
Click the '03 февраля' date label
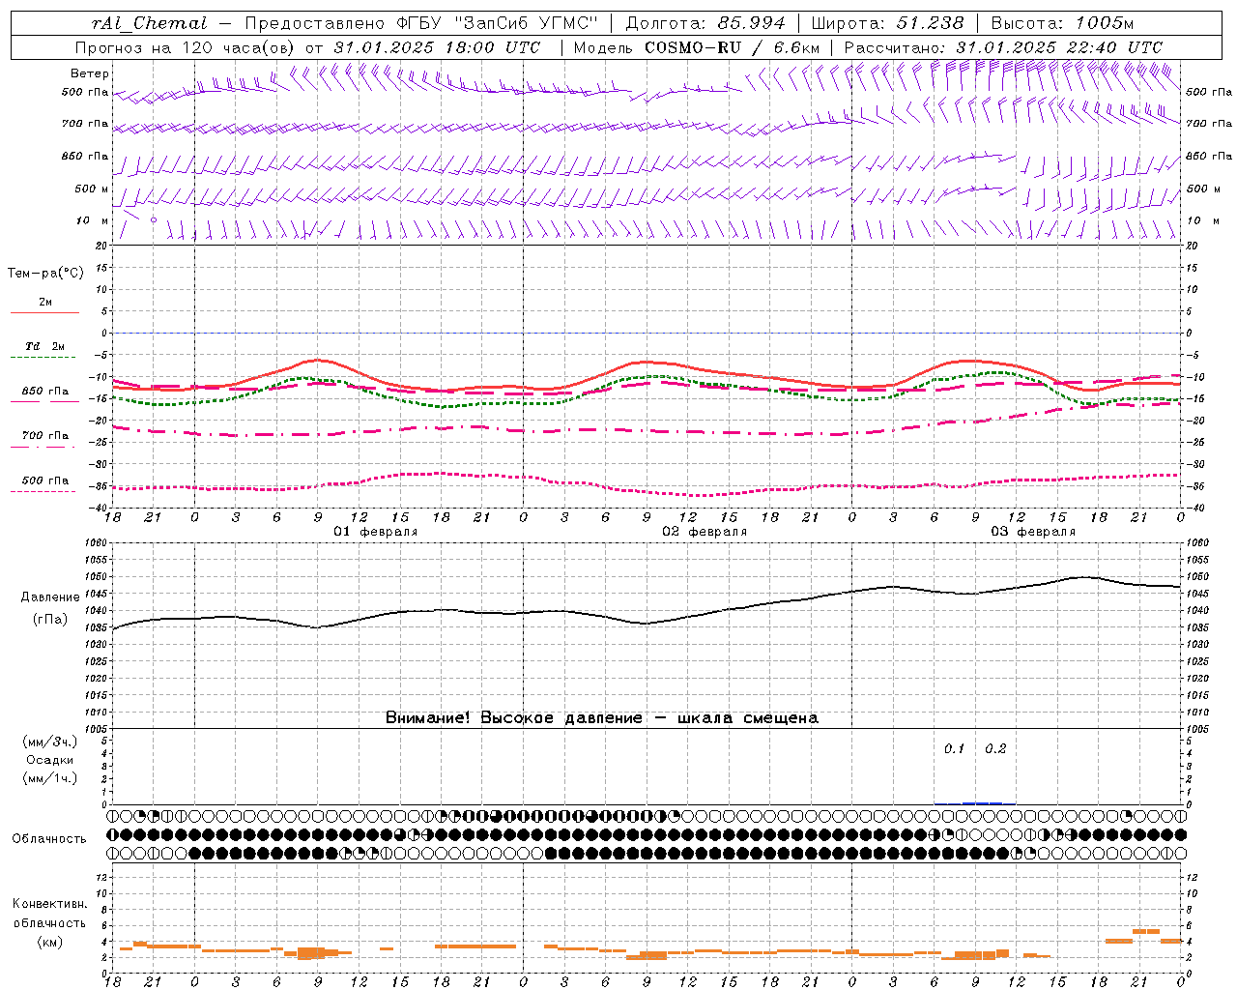coord(1033,532)
